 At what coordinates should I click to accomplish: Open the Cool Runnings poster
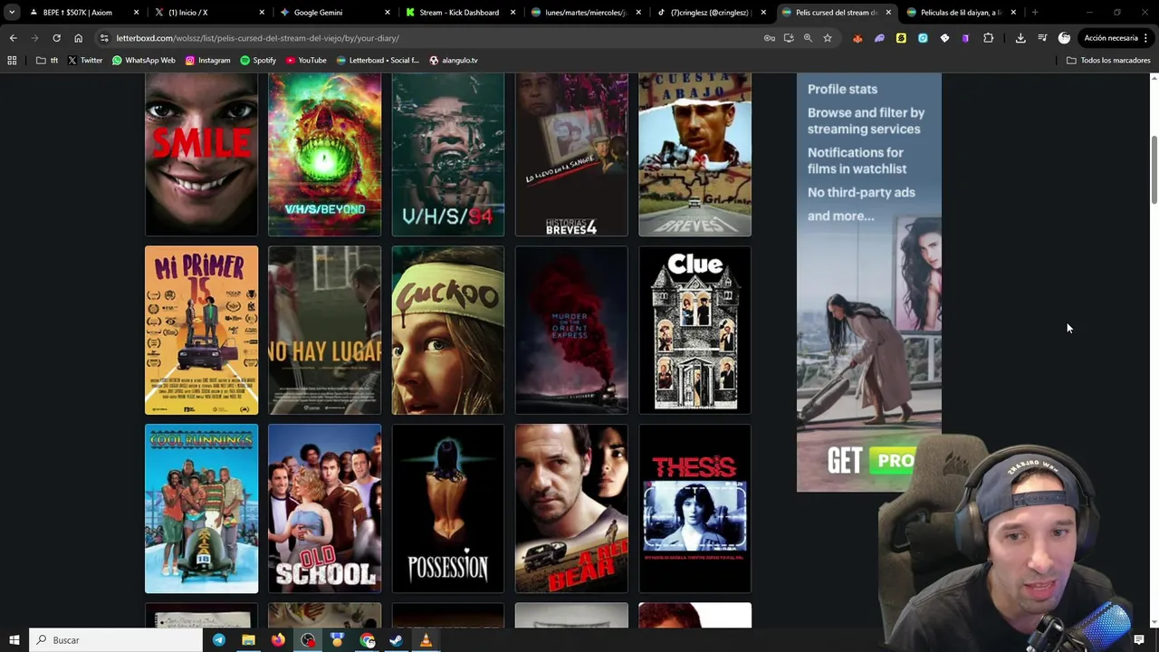201,508
